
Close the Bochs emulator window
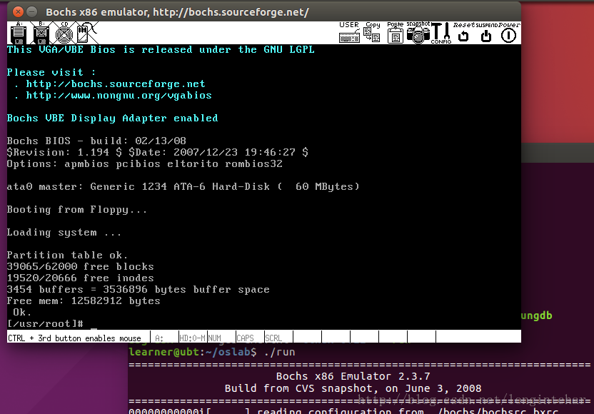coord(18,11)
